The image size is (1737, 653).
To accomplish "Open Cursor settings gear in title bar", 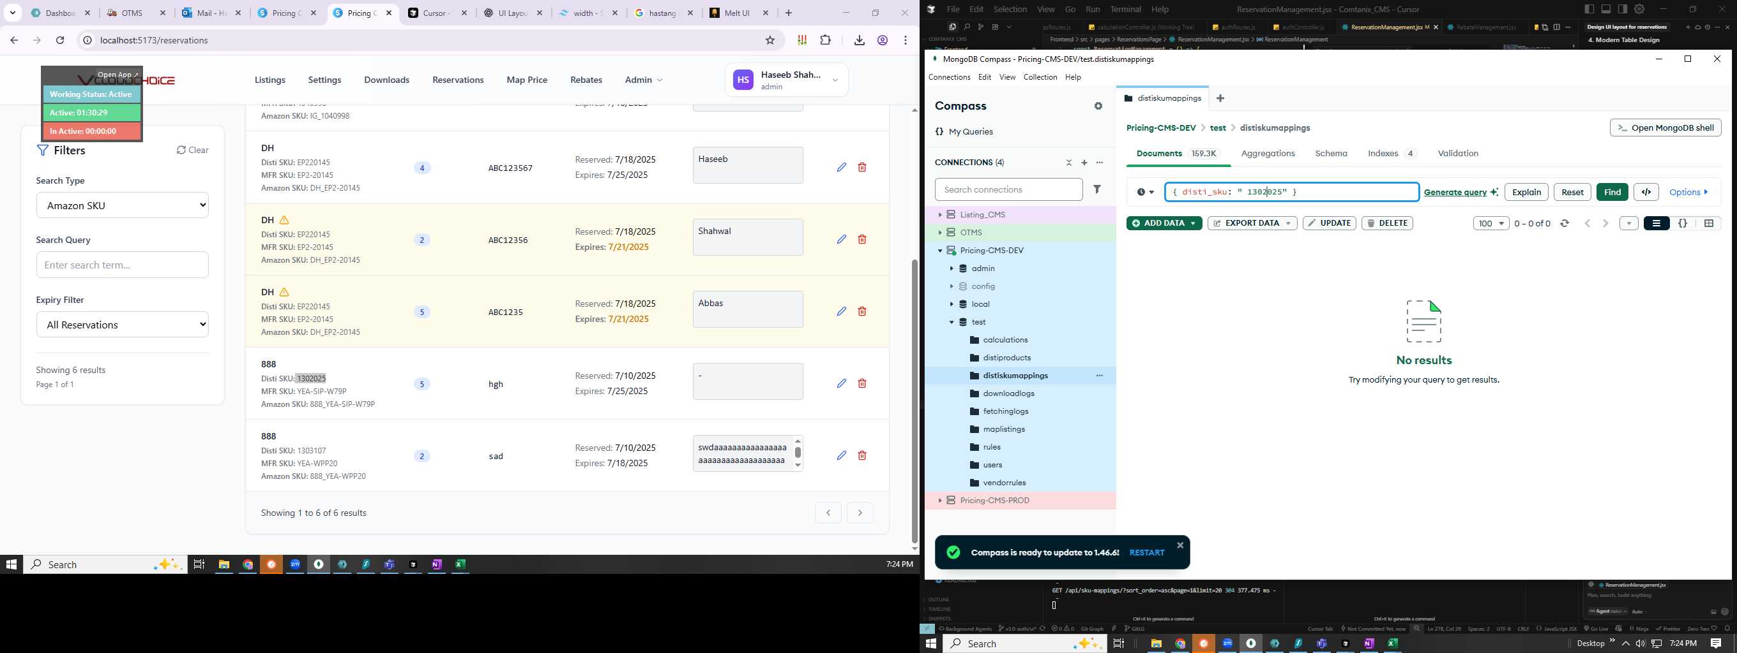I will [1639, 10].
